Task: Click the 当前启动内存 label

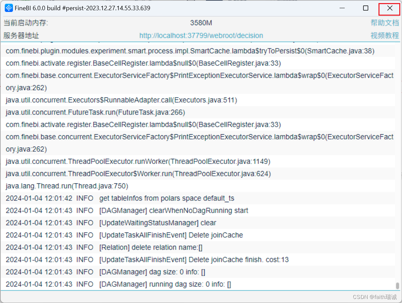Action: tap(26, 23)
